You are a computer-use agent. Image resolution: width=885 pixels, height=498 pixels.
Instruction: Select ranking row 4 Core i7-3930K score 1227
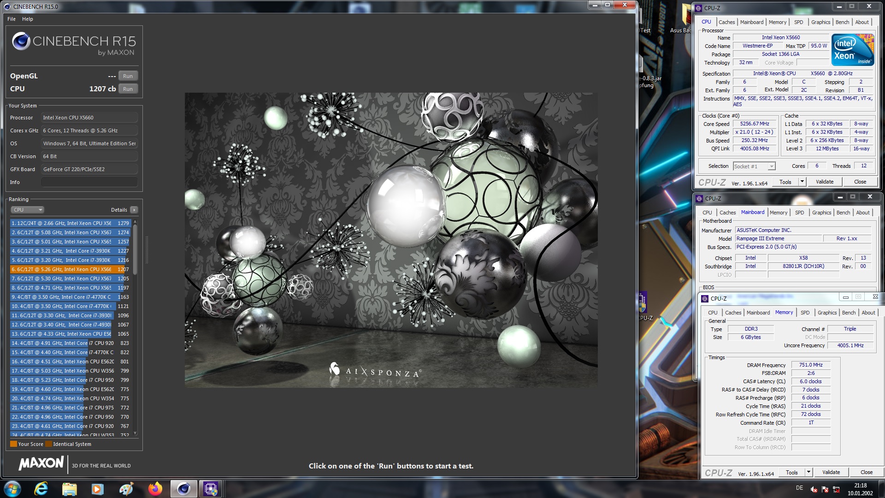pyautogui.click(x=71, y=251)
